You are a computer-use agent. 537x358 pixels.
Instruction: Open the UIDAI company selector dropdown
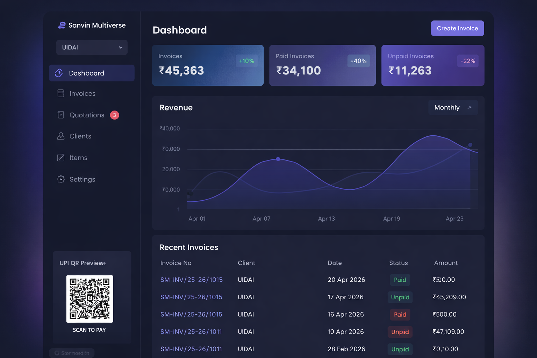[92, 47]
